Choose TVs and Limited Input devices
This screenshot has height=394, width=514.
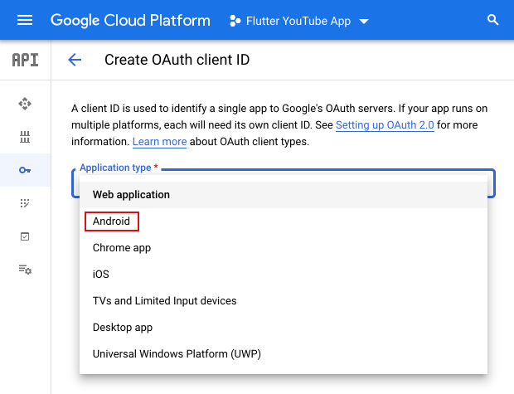click(164, 301)
